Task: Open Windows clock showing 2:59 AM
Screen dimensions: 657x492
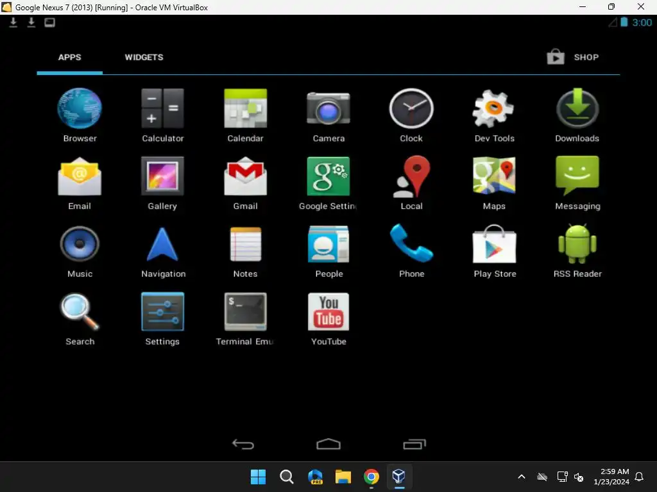Action: [611, 477]
